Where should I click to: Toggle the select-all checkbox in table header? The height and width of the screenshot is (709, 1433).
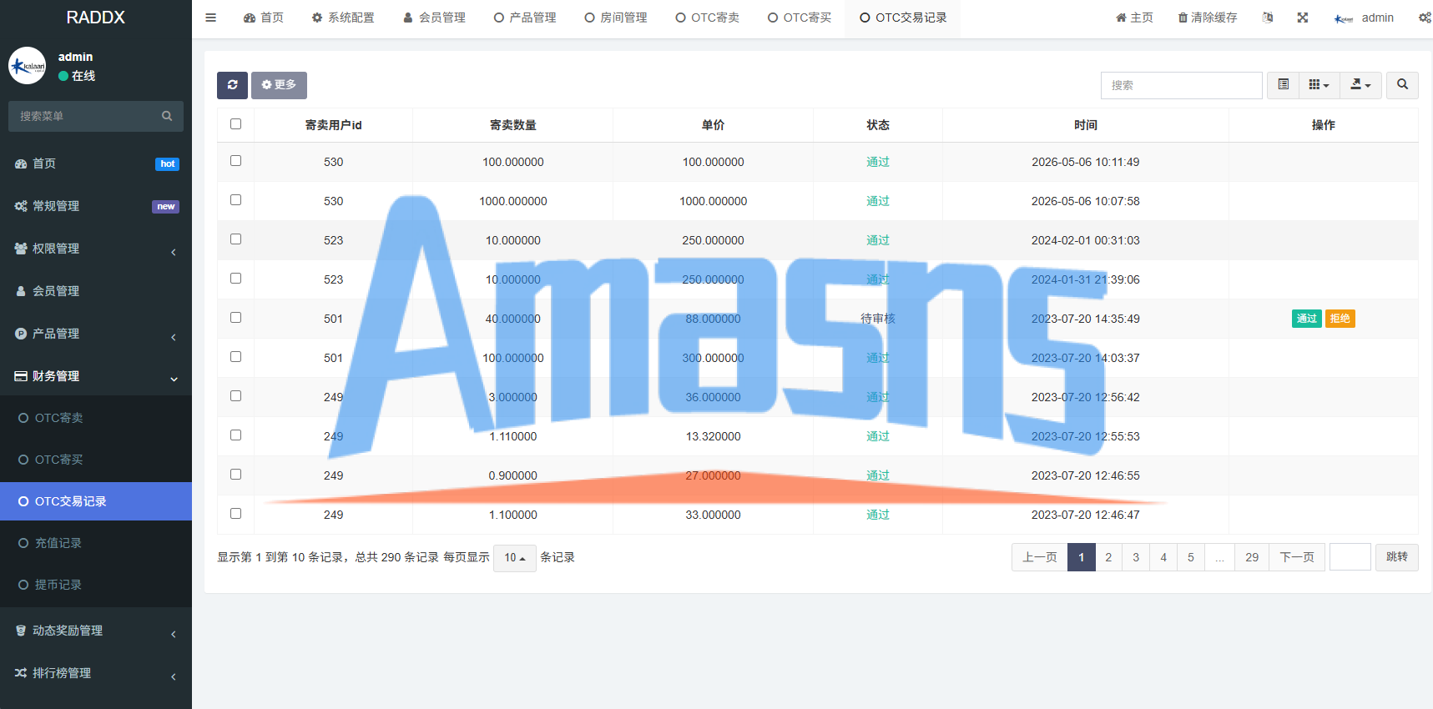tap(235, 123)
